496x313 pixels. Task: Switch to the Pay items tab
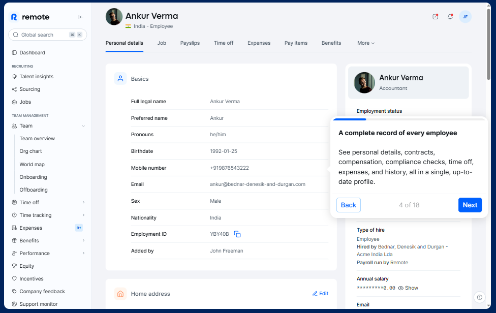coord(296,43)
